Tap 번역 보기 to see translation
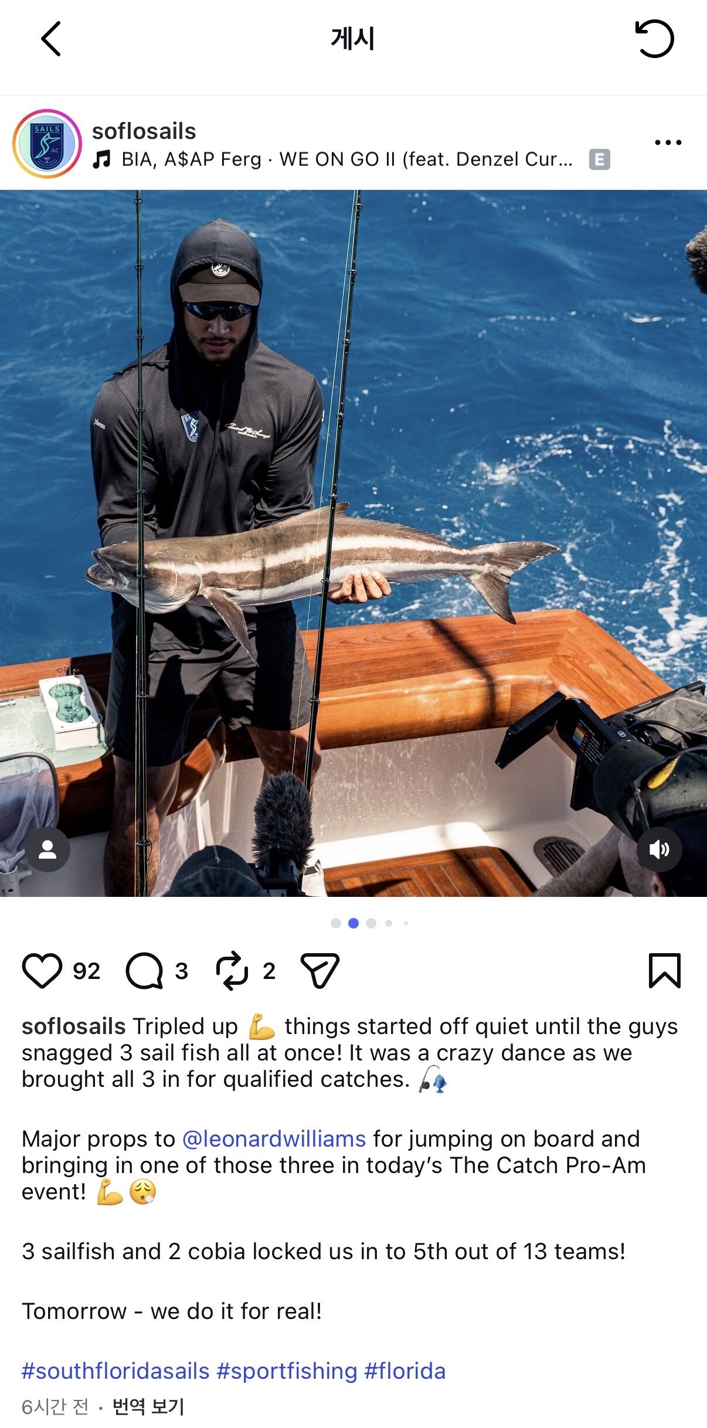707x1428 pixels. pyautogui.click(x=148, y=1406)
